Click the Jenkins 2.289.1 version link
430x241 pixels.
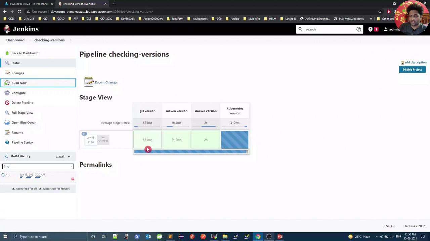point(415,226)
